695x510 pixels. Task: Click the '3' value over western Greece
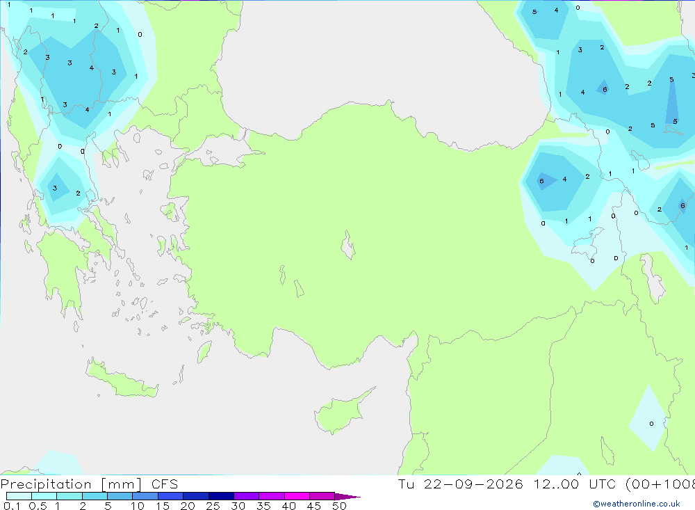coord(55,188)
